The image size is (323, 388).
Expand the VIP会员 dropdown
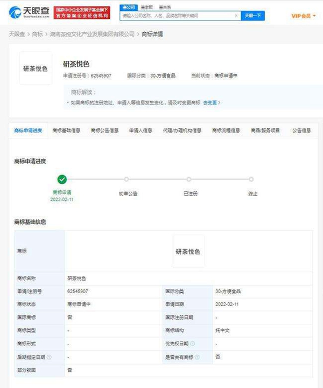tap(304, 16)
